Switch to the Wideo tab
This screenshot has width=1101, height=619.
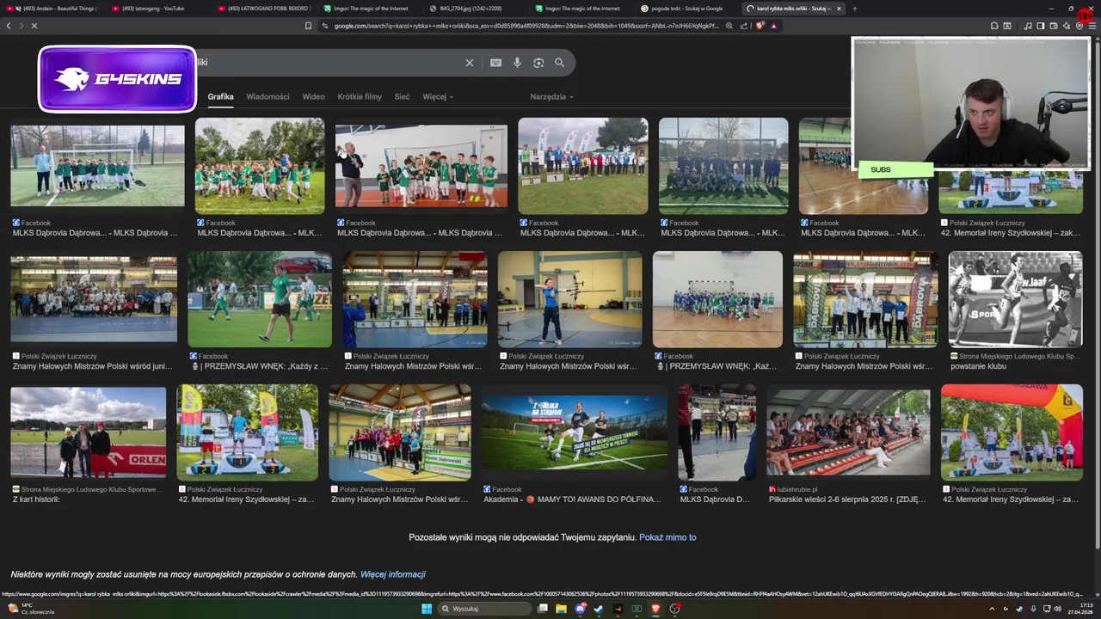pyautogui.click(x=313, y=96)
